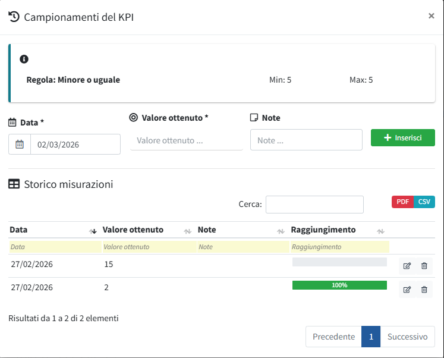Click the Cerca search box
The width and height of the screenshot is (444, 358).
point(314,205)
